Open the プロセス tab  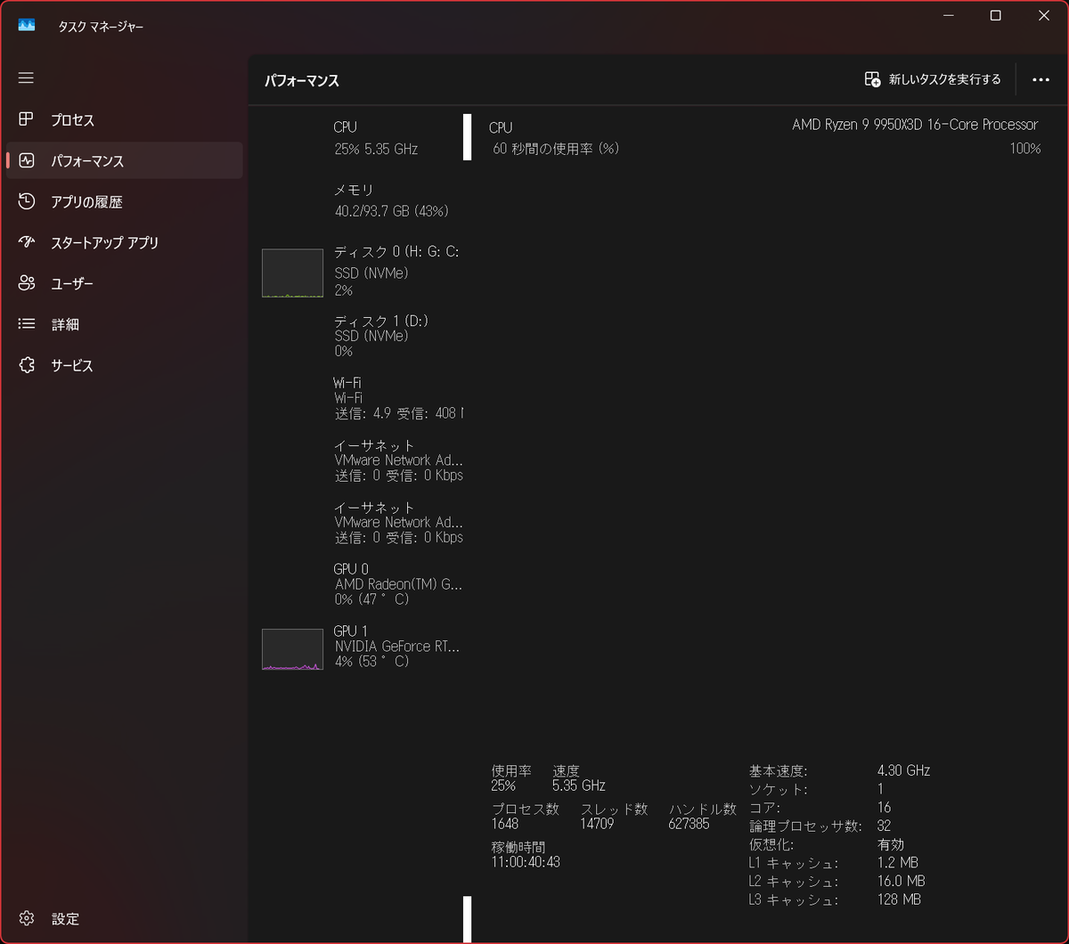pos(125,119)
